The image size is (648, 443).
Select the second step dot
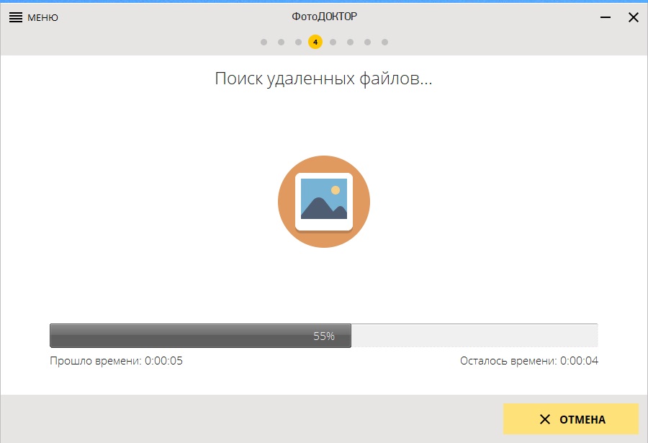[281, 42]
